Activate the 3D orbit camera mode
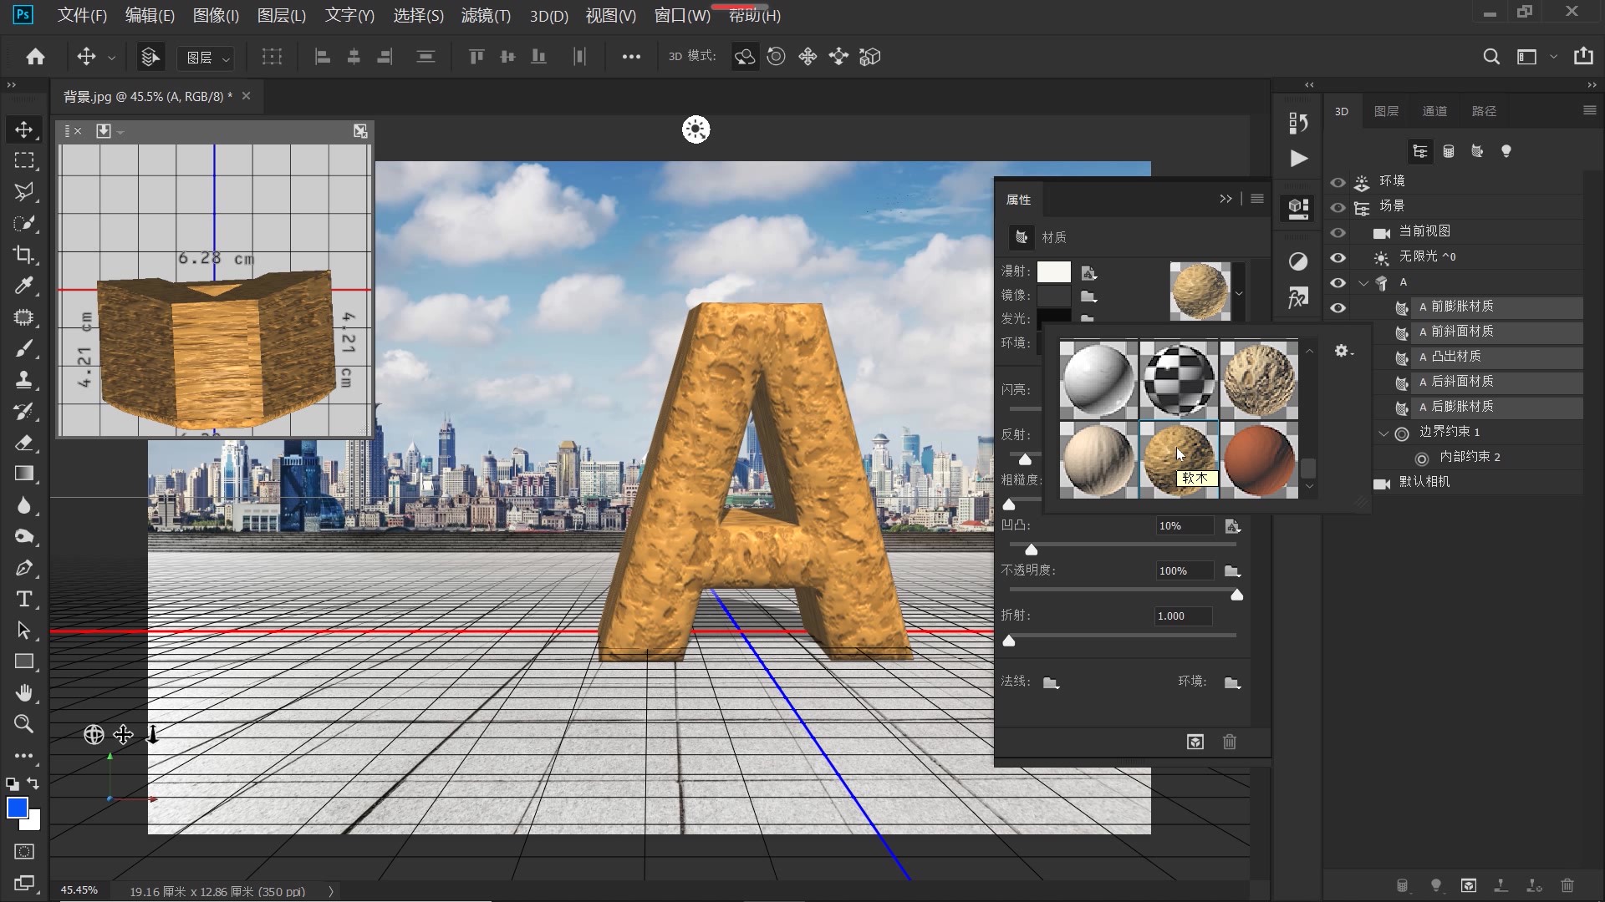The image size is (1605, 902). [744, 56]
